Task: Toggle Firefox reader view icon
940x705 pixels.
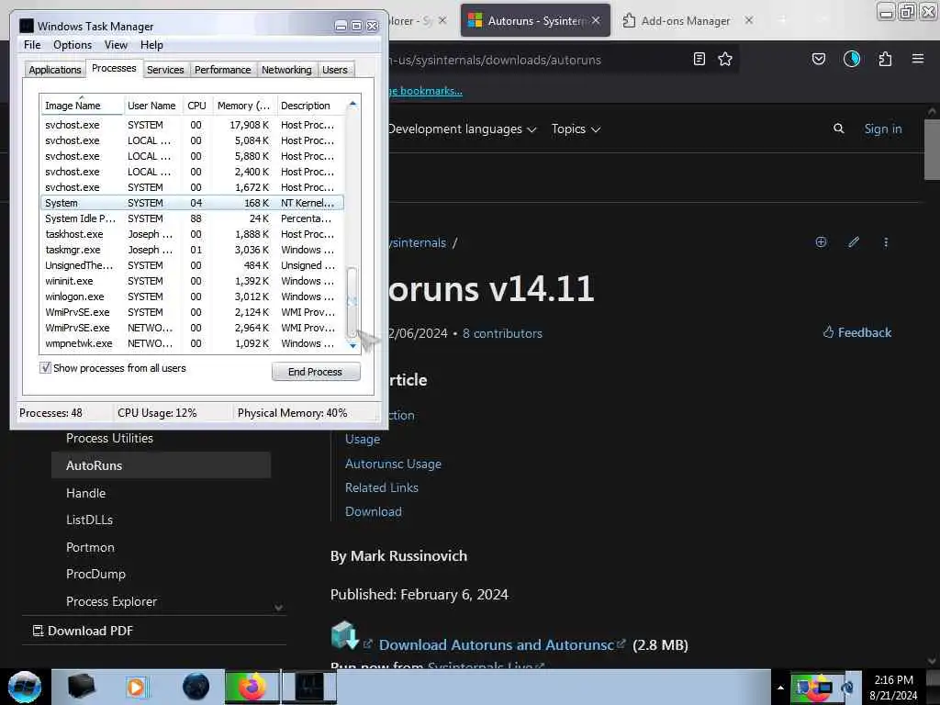Action: click(x=699, y=59)
